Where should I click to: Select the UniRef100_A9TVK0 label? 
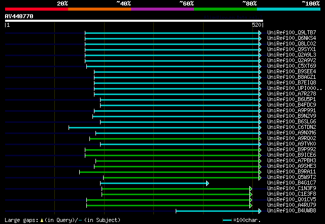pyautogui.click(x=291, y=144)
